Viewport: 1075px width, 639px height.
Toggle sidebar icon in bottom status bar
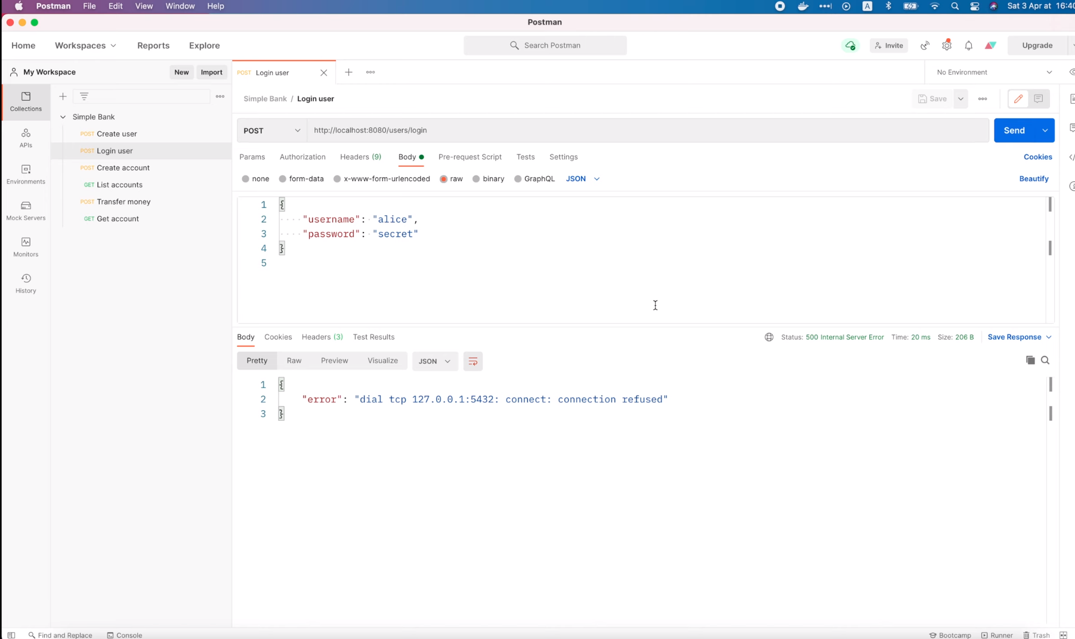click(x=11, y=635)
